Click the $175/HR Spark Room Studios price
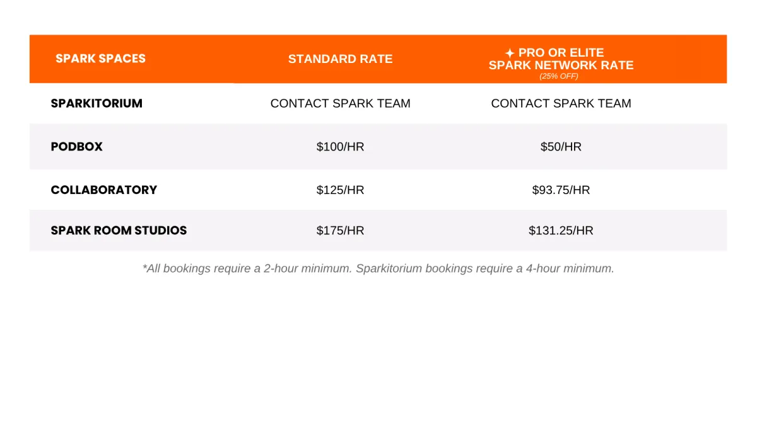The width and height of the screenshot is (757, 425). click(x=340, y=230)
